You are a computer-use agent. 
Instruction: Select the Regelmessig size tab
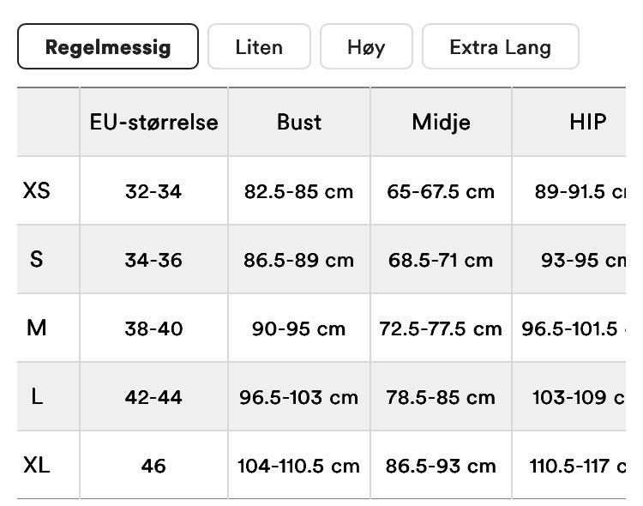tap(108, 46)
